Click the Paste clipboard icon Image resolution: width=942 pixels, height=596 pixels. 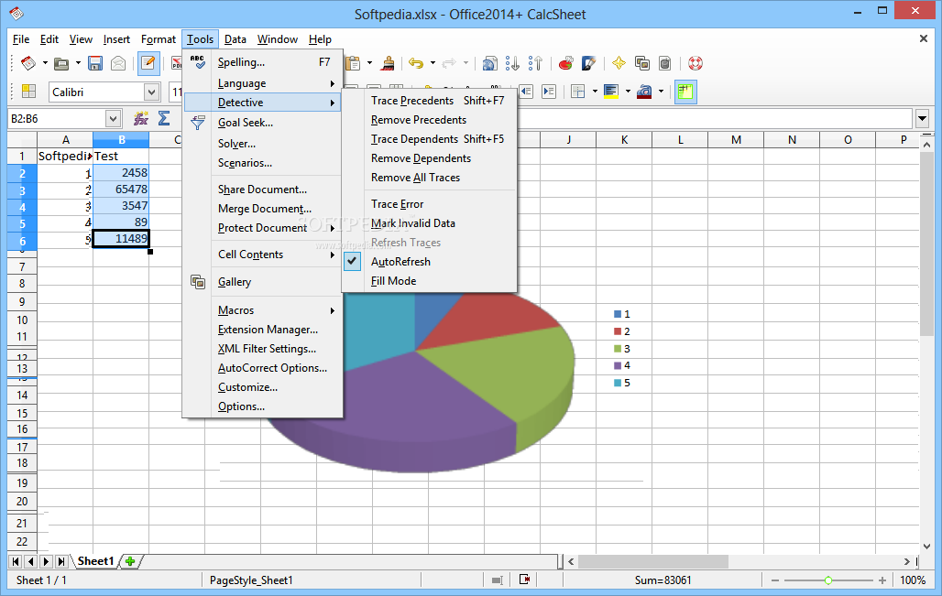[353, 63]
